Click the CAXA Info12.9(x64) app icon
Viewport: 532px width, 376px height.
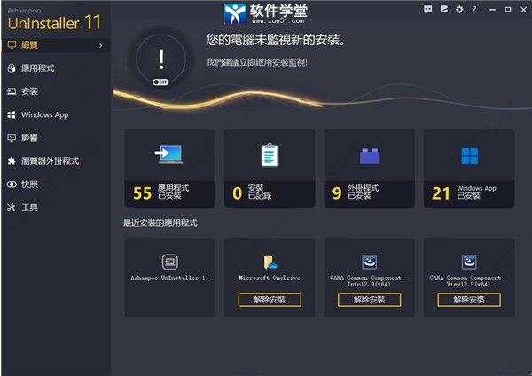[370, 262]
